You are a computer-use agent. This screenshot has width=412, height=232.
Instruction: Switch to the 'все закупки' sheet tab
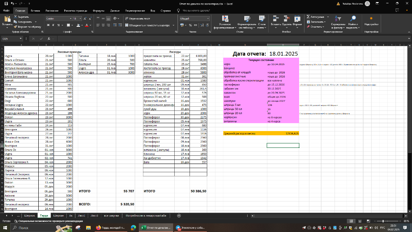tap(112, 216)
